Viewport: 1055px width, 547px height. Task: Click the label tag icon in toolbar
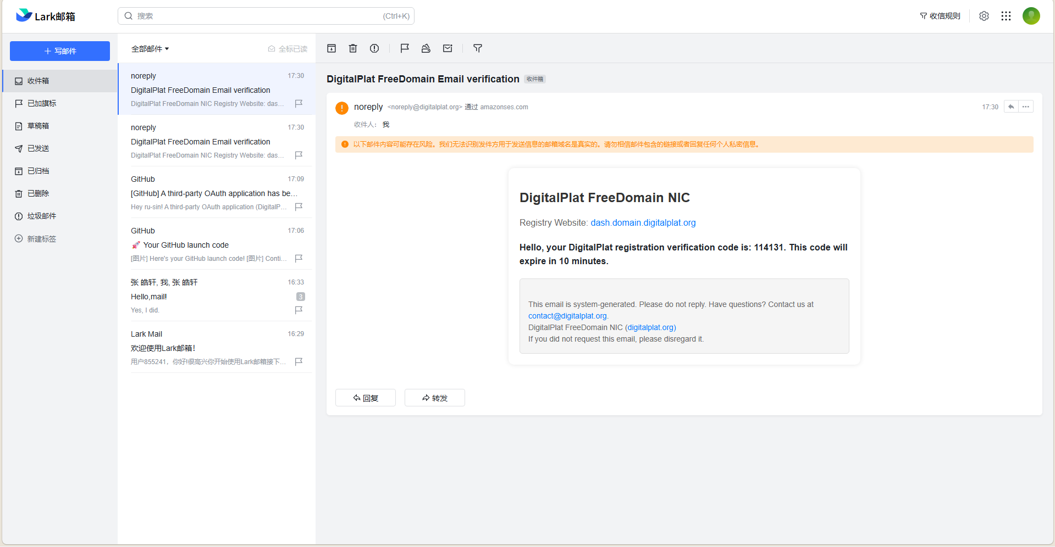pyautogui.click(x=426, y=48)
